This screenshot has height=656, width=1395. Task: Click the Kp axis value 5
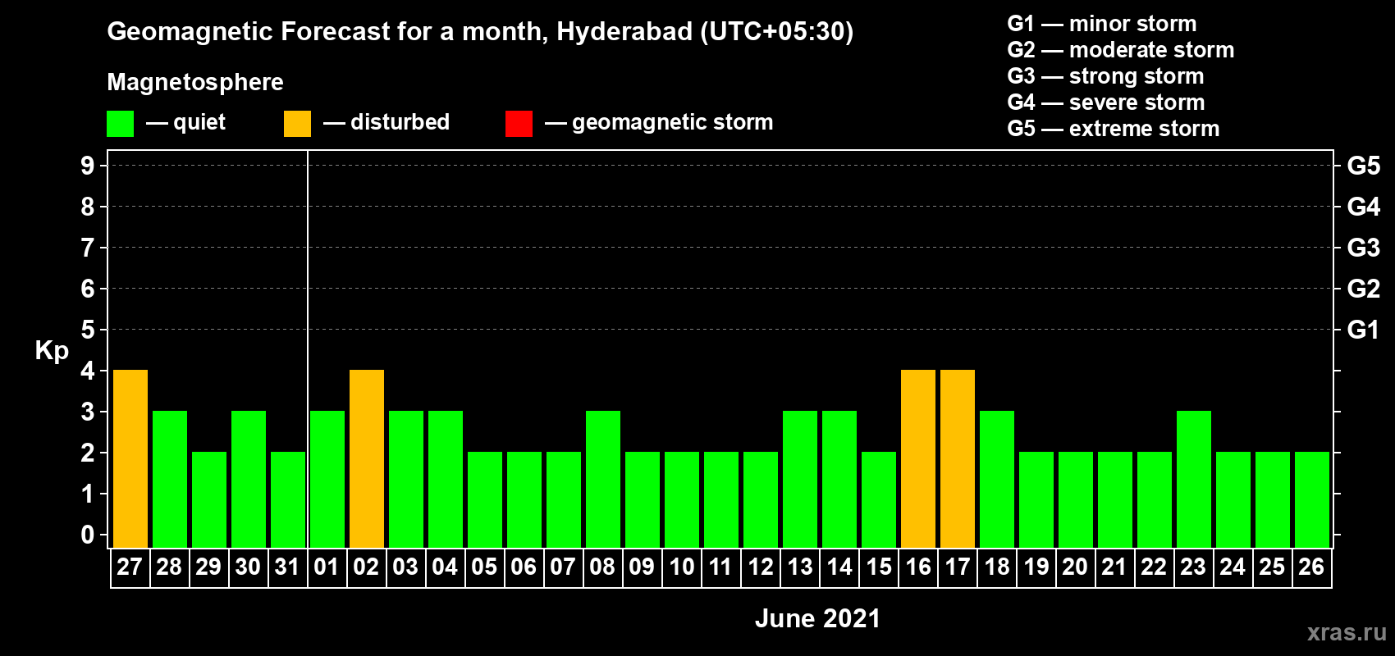point(88,330)
